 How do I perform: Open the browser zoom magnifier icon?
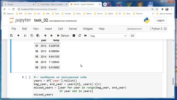coord(152,9)
